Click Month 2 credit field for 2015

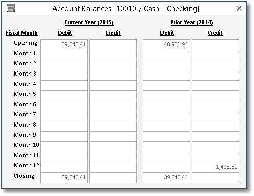(113, 65)
